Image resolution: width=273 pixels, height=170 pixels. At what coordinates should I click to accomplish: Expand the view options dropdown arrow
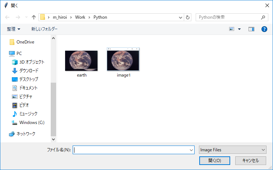(x=240, y=29)
